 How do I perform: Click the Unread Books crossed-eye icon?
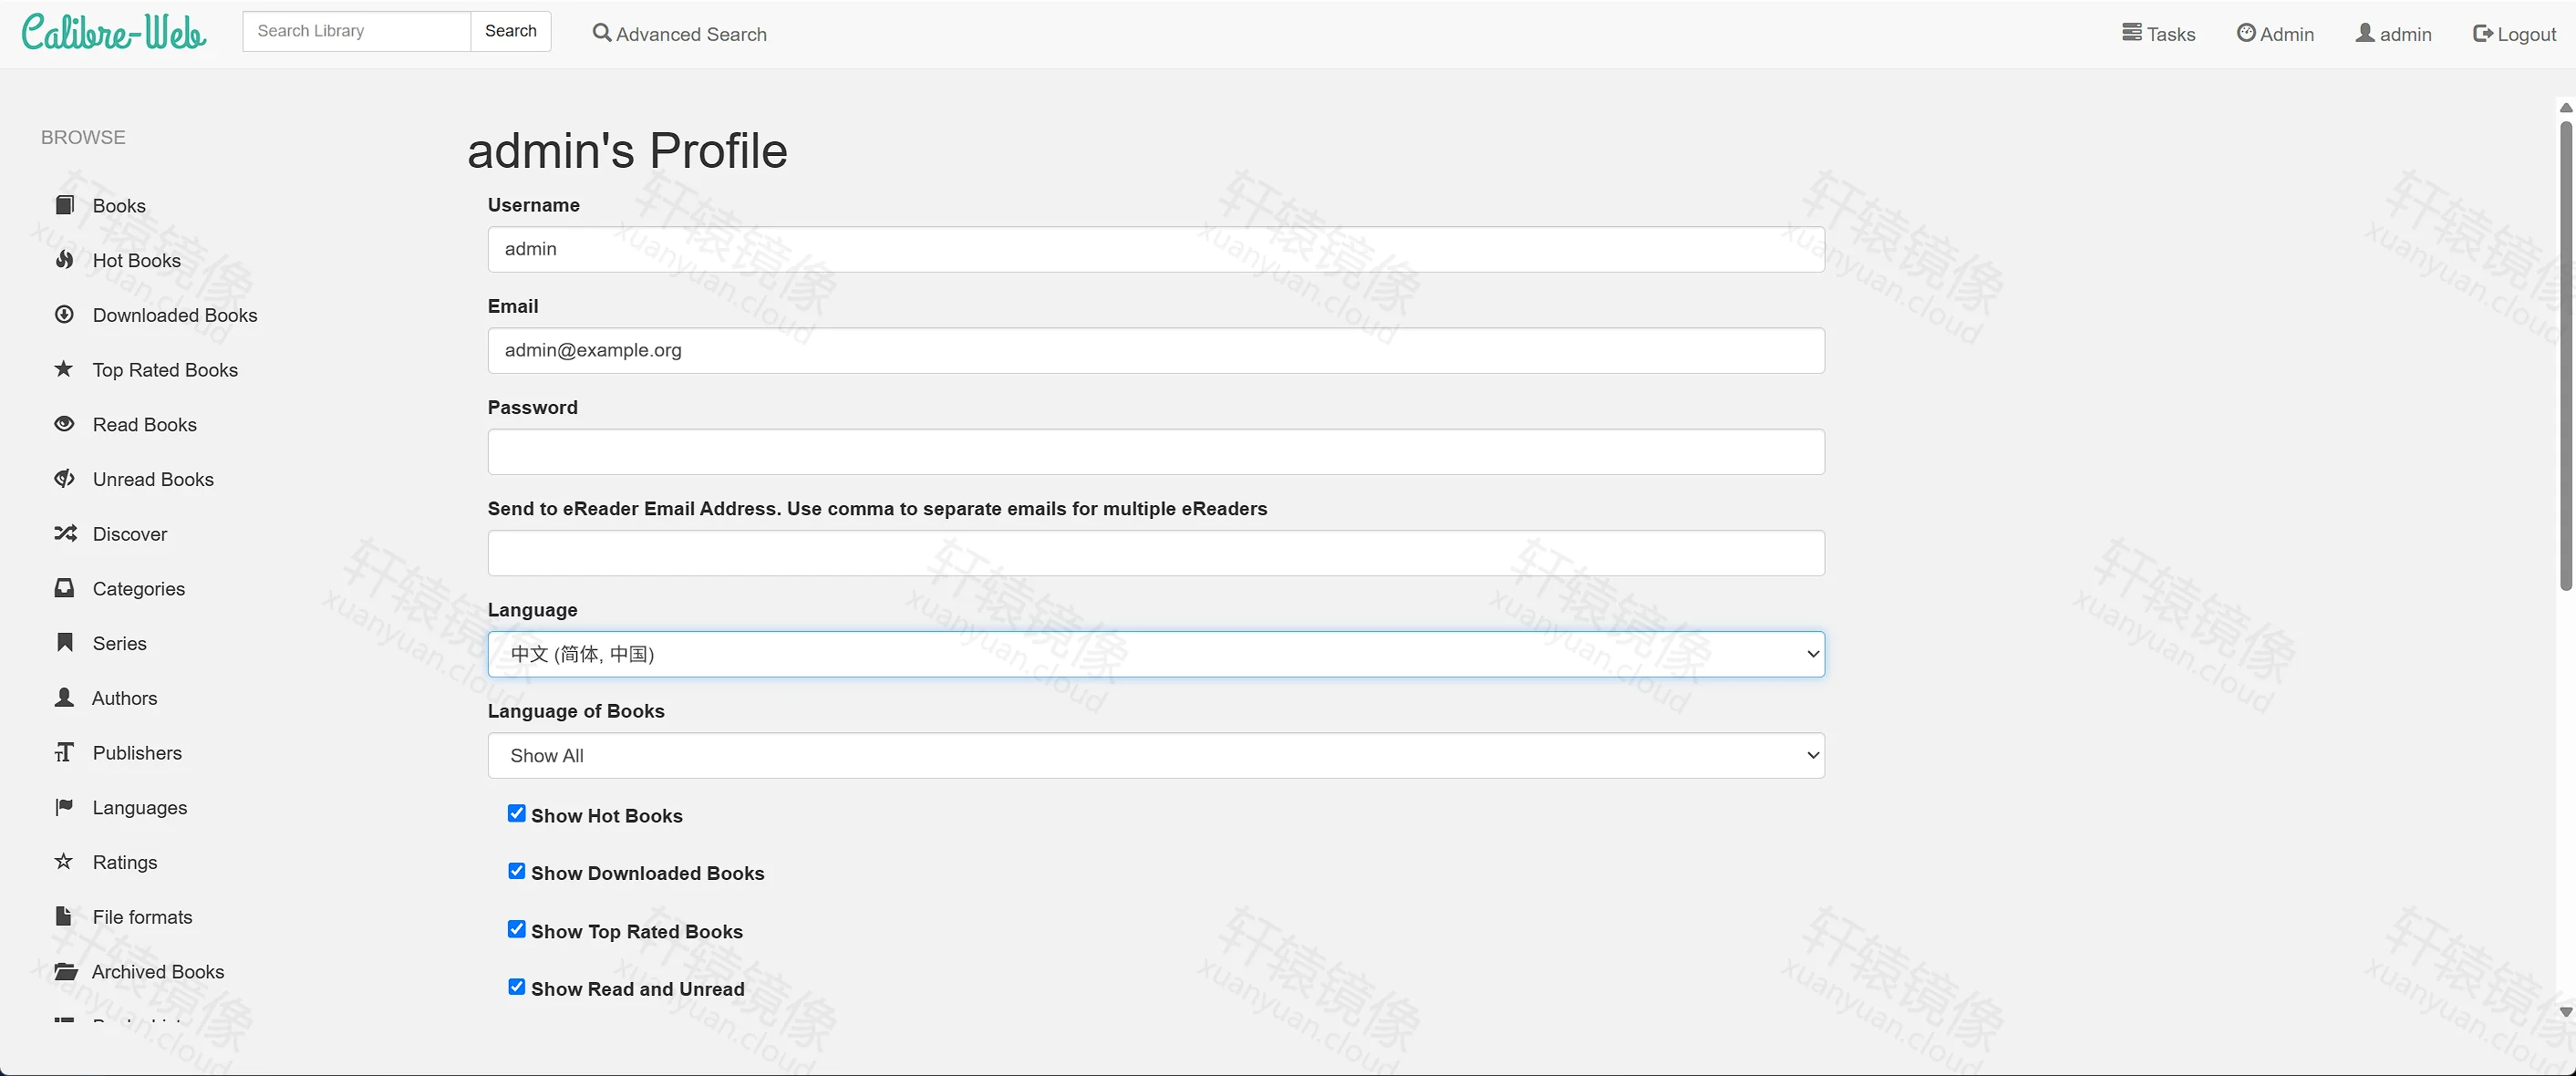[65, 479]
